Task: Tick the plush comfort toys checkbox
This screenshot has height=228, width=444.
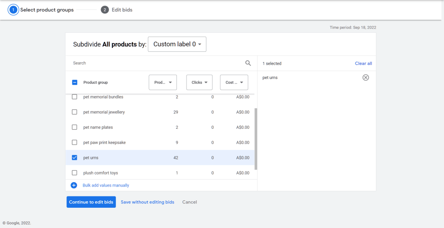Action: 75,173
